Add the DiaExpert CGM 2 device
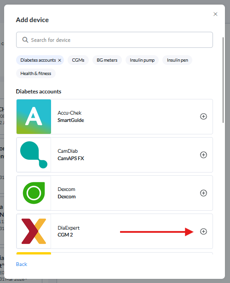Image resolution: width=230 pixels, height=283 pixels. (x=203, y=231)
